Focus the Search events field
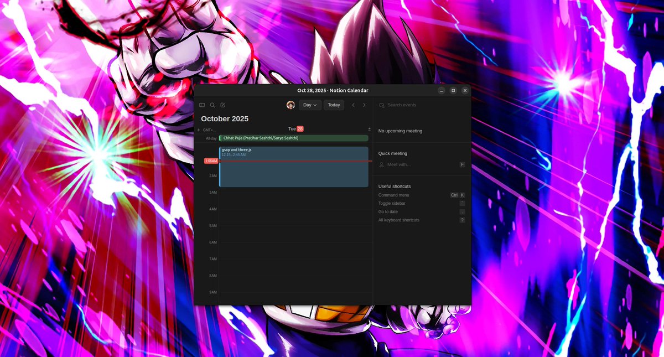This screenshot has width=664, height=357. [422, 105]
